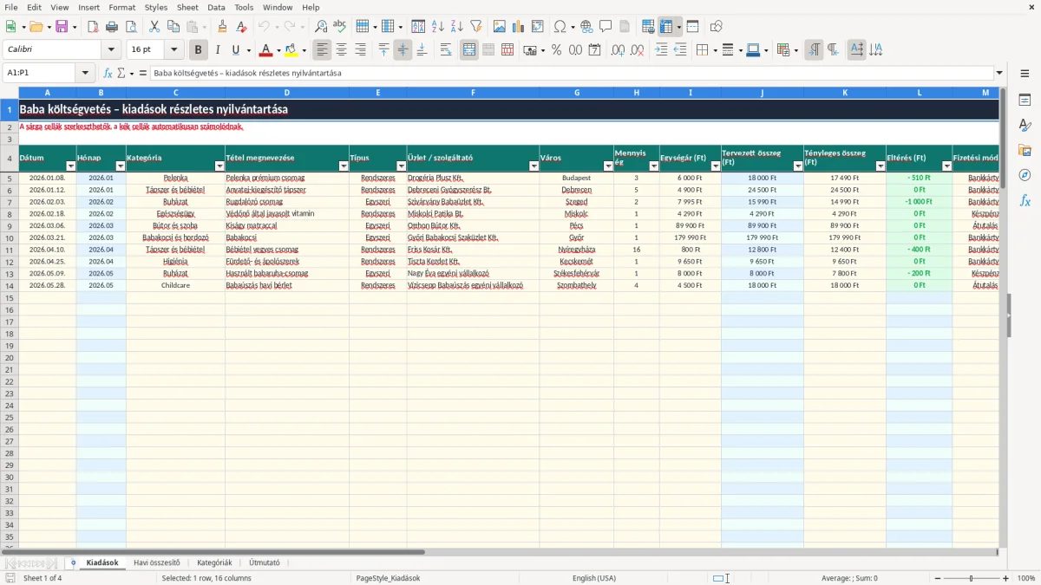Open Dátum column filter dropdown
The image size is (1041, 585).
[x=70, y=166]
